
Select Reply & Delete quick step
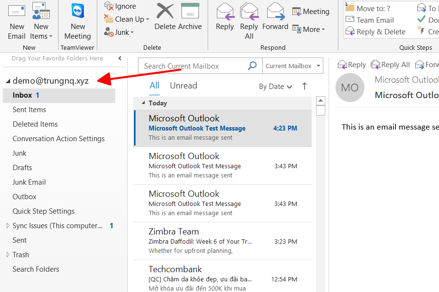coord(376,31)
